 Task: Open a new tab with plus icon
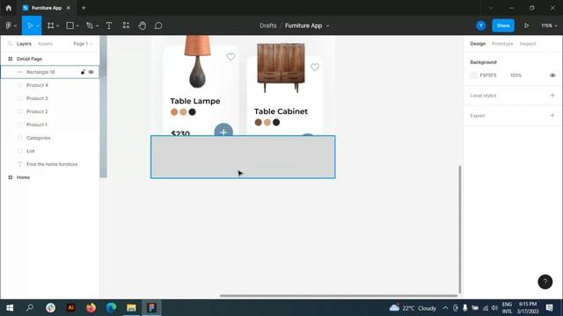(x=84, y=8)
